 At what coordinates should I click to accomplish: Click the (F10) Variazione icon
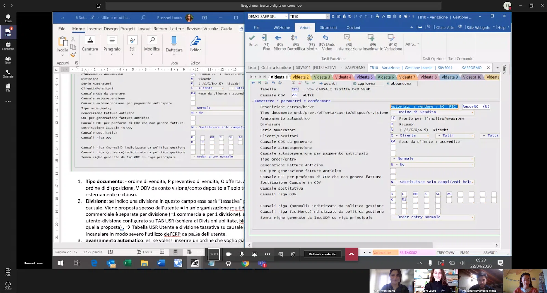coord(391,37)
